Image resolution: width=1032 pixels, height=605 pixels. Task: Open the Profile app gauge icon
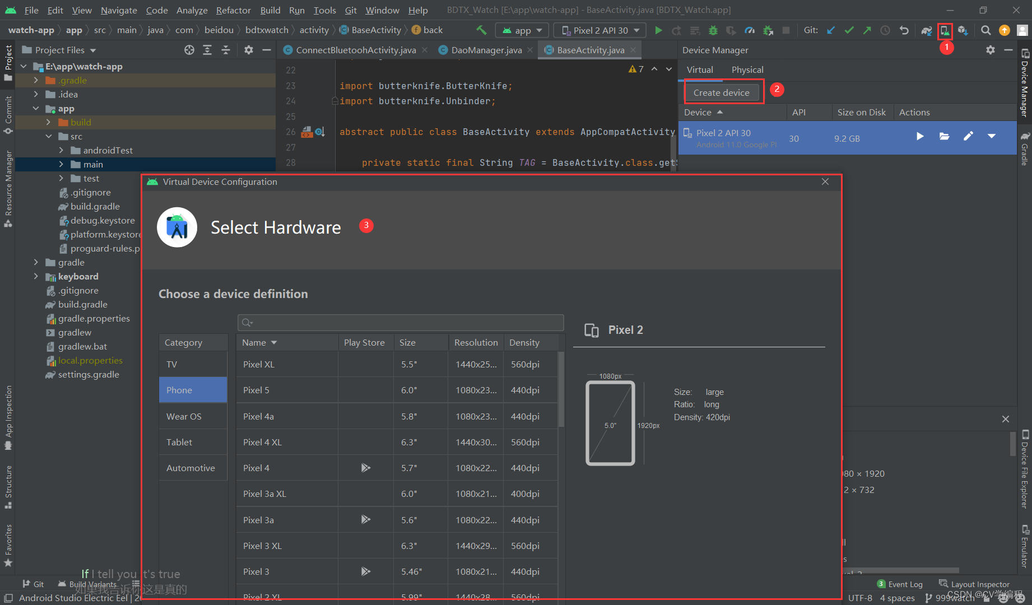click(750, 30)
